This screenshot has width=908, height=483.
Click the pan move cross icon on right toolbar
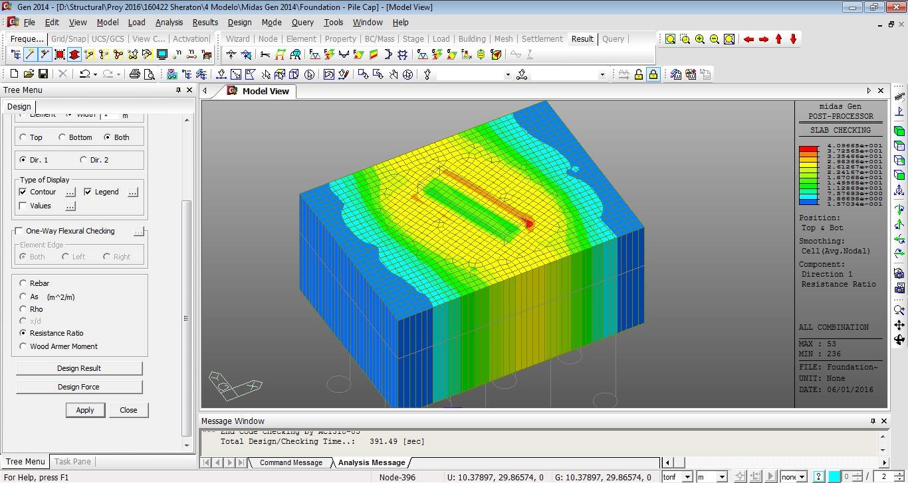click(x=899, y=325)
